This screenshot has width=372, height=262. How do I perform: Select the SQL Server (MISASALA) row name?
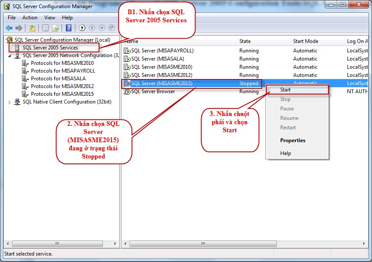tap(158, 59)
